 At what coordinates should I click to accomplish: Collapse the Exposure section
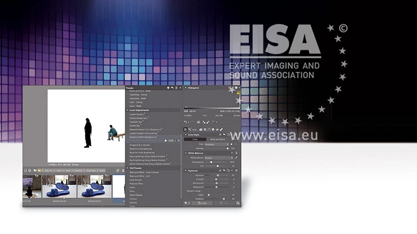pos(186,171)
